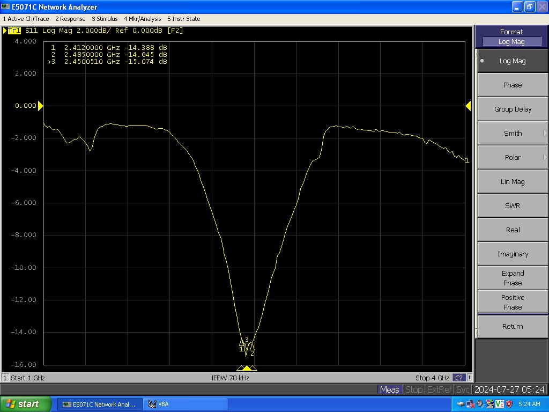Switch to the VBA taskbar button
Image resolution: width=549 pixels, height=412 pixels.
click(x=186, y=404)
